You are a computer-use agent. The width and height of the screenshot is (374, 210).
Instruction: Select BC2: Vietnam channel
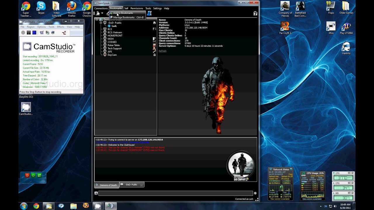tap(115, 32)
